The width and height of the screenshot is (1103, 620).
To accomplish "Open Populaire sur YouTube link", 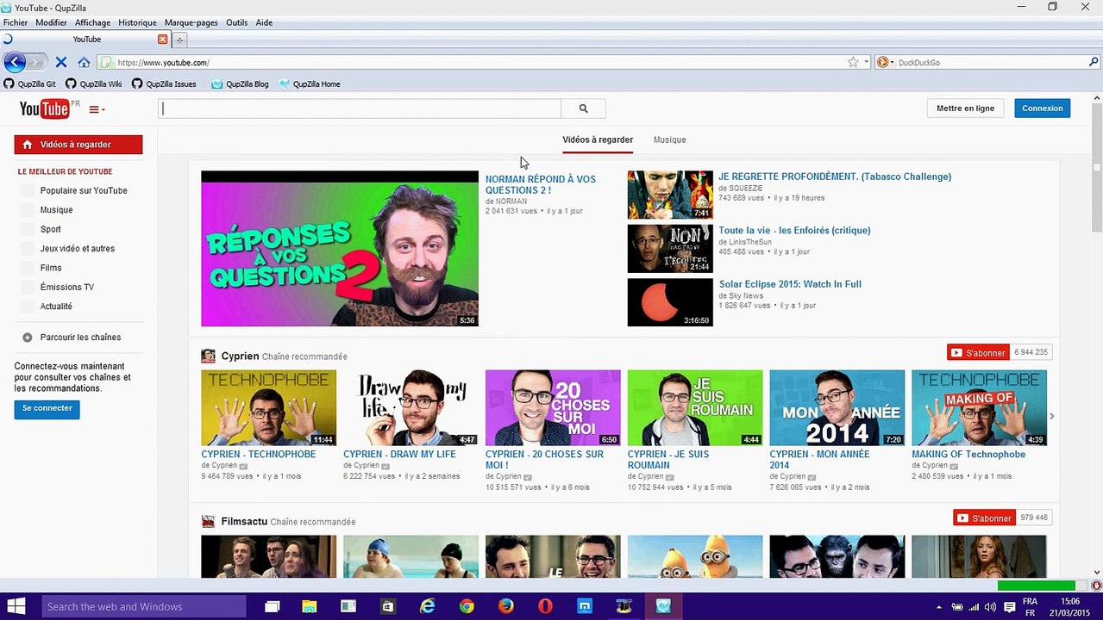I will (84, 190).
